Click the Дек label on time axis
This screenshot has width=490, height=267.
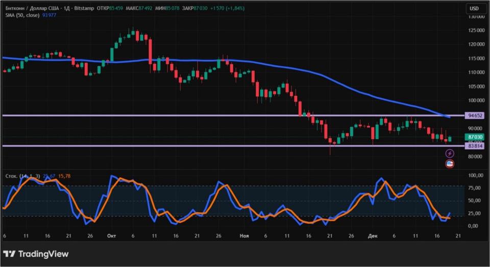pos(372,236)
